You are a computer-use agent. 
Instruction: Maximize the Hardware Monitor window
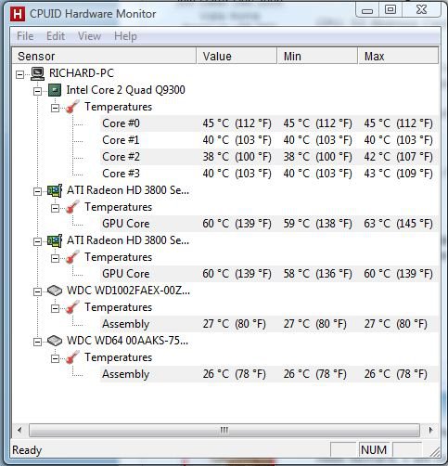pyautogui.click(x=390, y=10)
